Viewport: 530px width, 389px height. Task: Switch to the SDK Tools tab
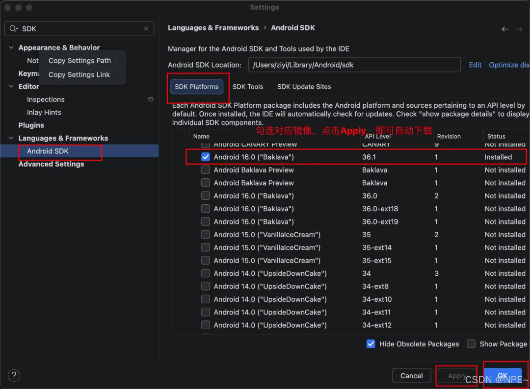[x=248, y=87]
